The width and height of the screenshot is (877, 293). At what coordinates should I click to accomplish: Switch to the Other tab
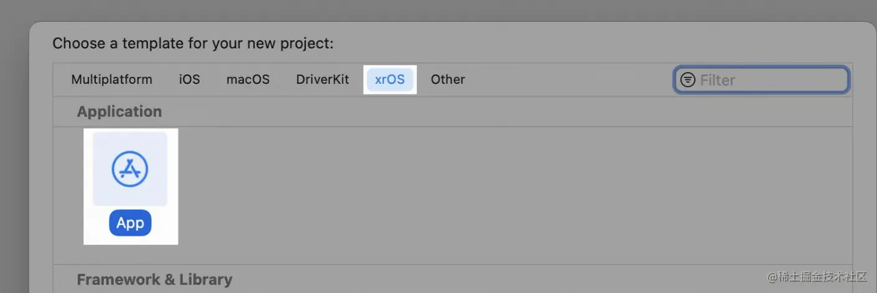click(x=448, y=79)
